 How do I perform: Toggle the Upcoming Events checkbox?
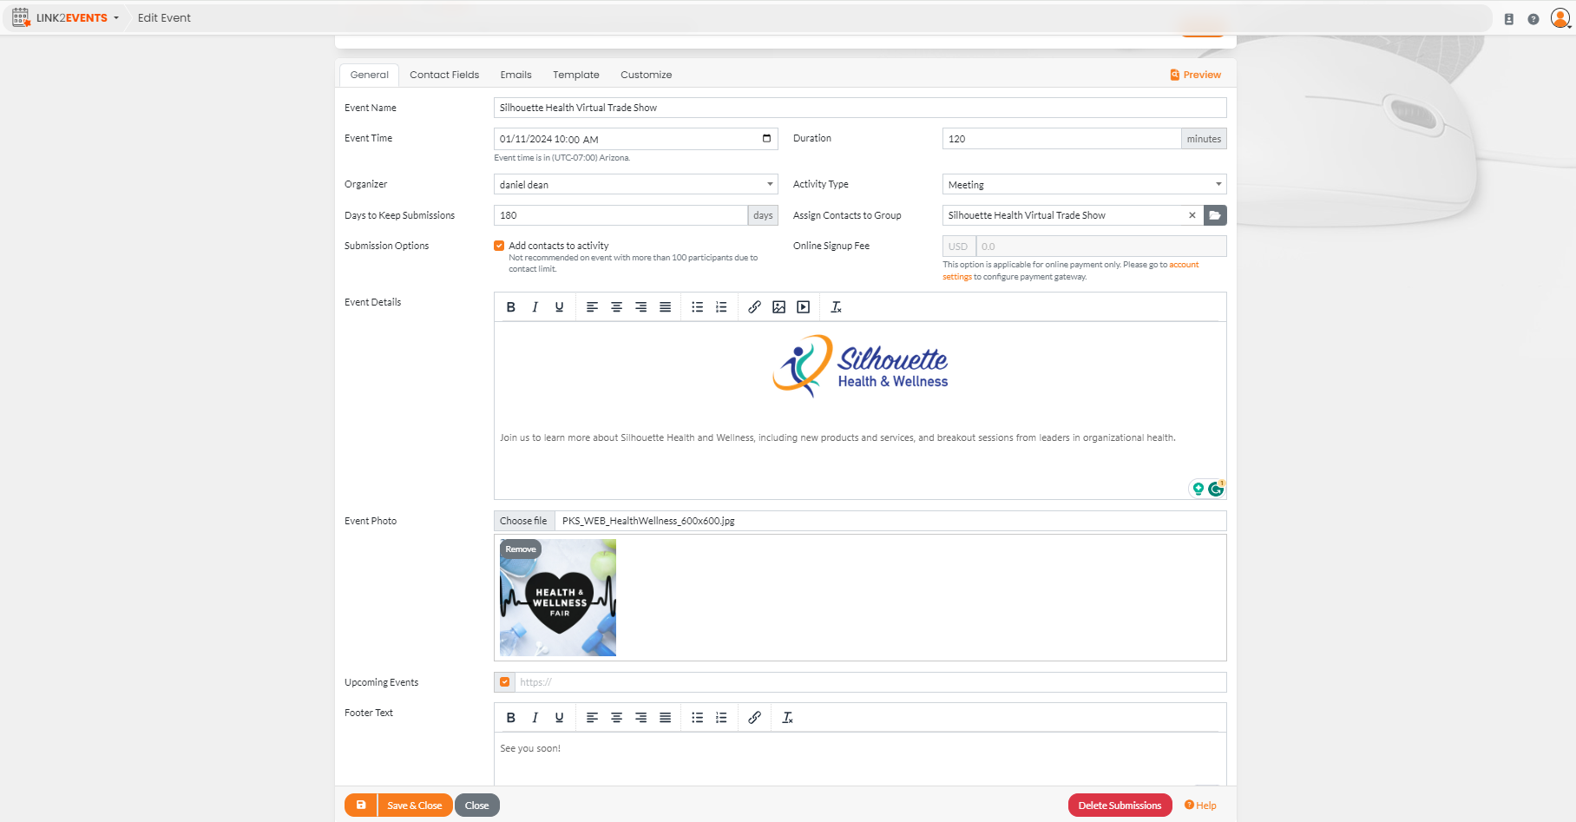point(505,682)
